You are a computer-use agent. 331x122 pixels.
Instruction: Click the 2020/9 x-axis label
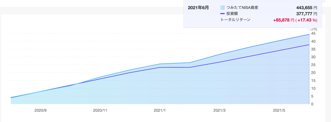point(41,110)
